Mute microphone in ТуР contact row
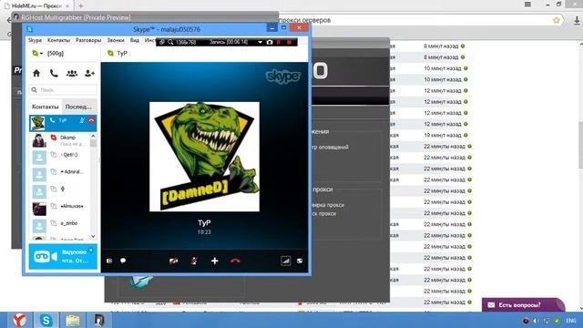The width and height of the screenshot is (583, 328). tap(82, 120)
